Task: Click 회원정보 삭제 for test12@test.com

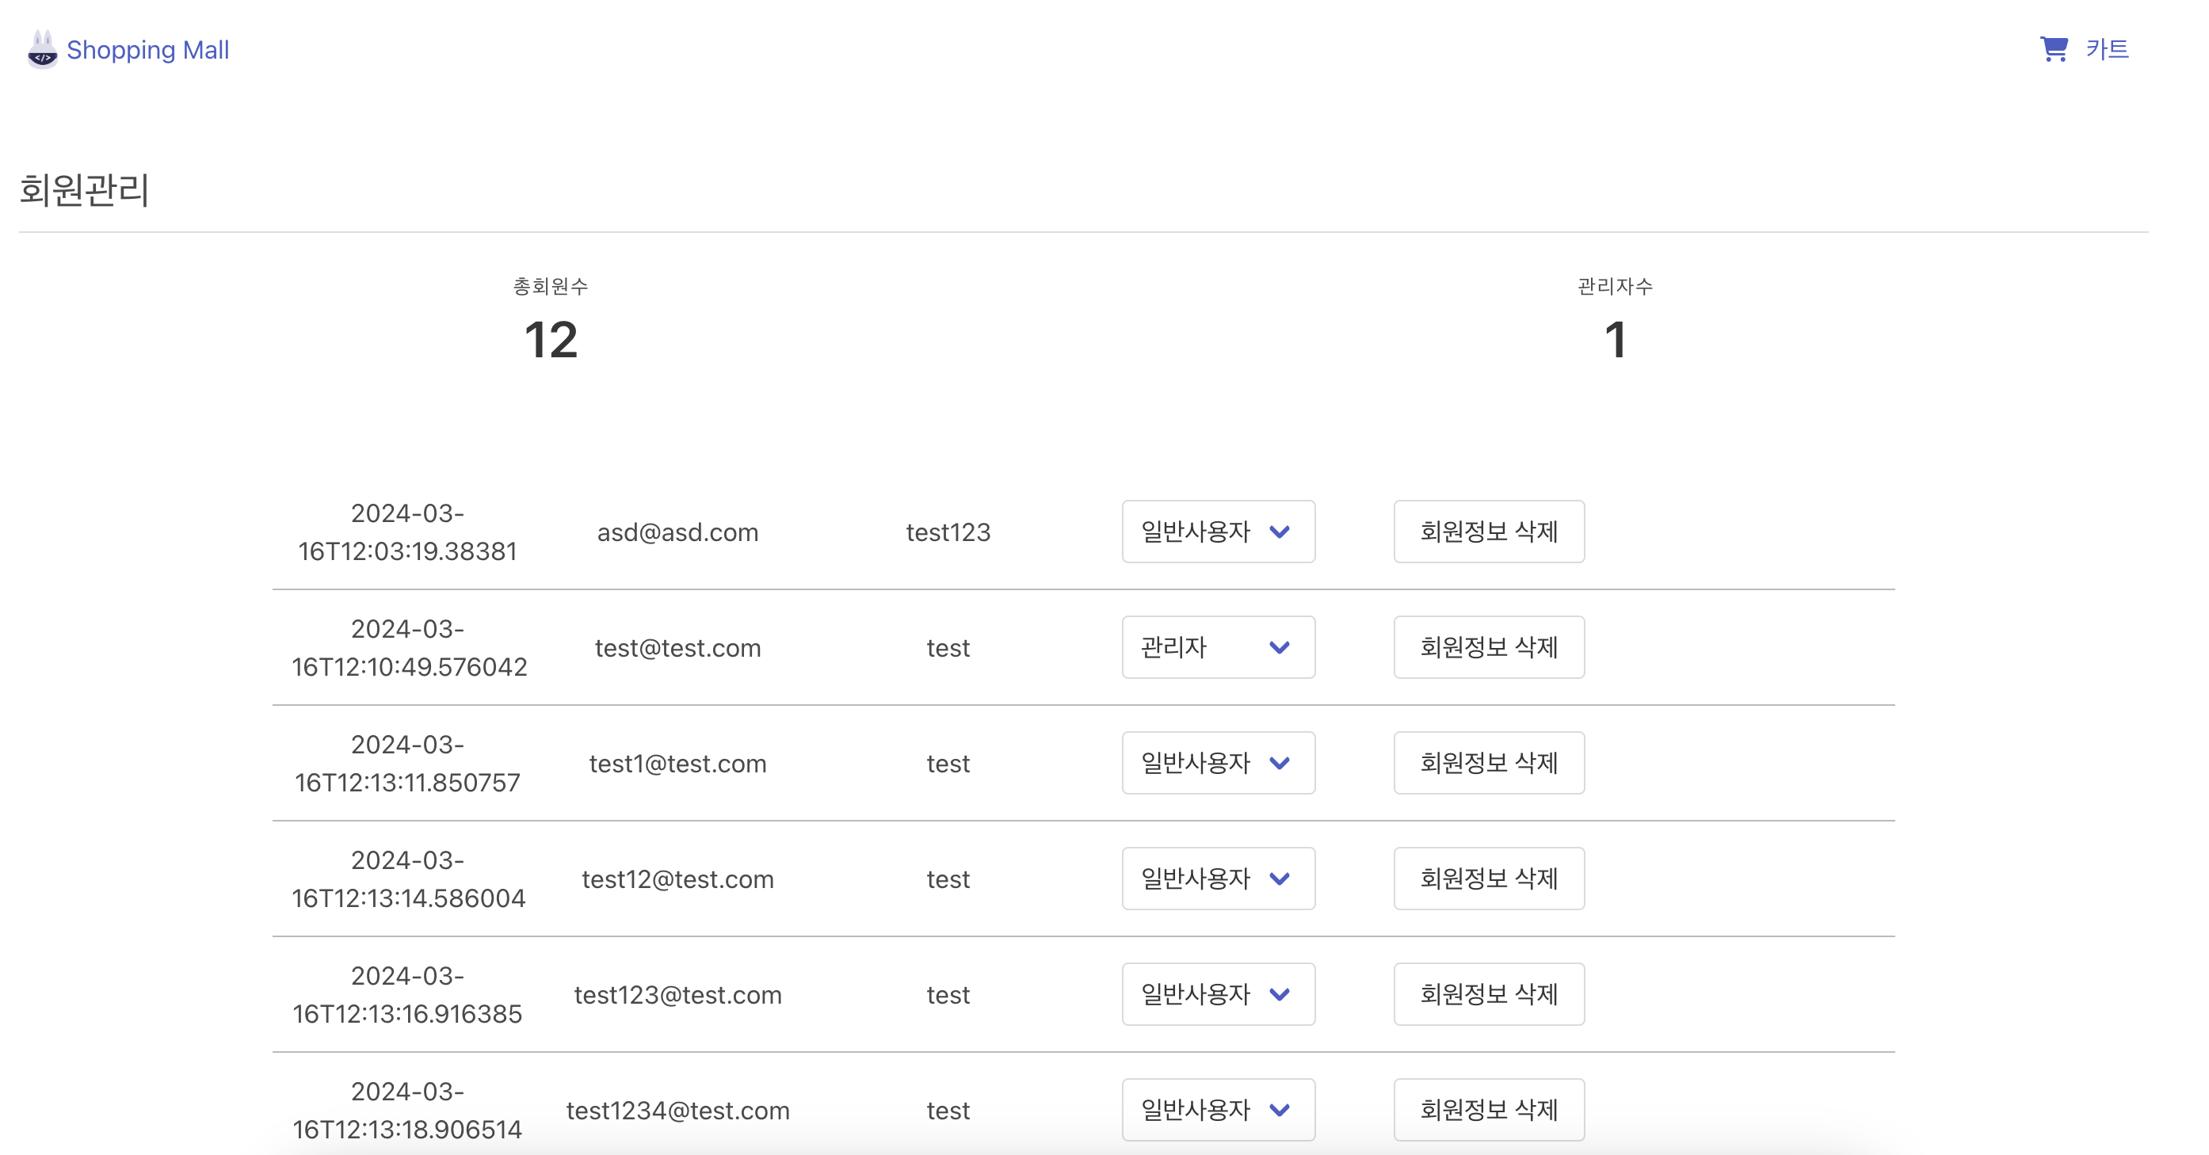Action: point(1489,879)
